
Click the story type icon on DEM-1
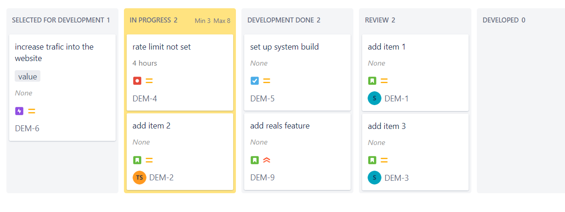click(372, 81)
